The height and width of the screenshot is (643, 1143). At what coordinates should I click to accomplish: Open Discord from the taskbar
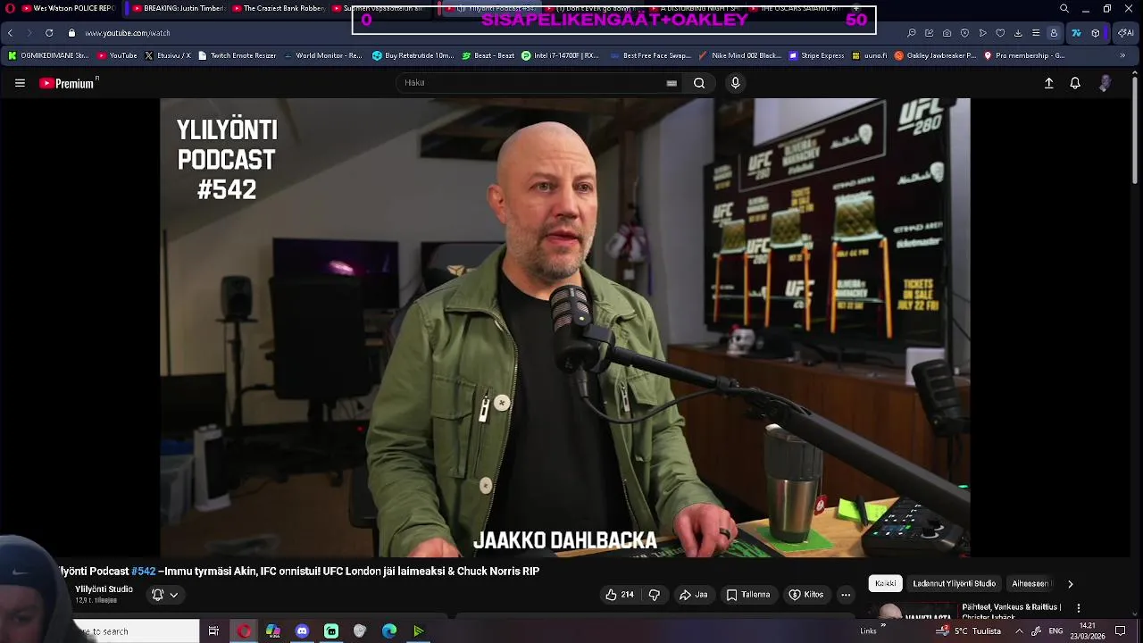click(x=302, y=631)
